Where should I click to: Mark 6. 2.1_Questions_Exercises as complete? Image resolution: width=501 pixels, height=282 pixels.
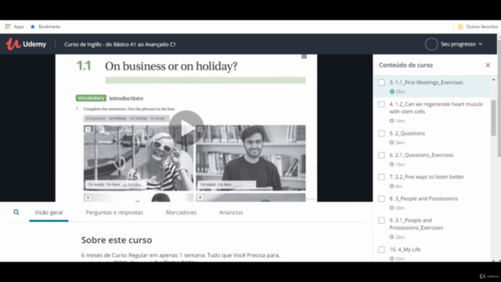point(381,155)
